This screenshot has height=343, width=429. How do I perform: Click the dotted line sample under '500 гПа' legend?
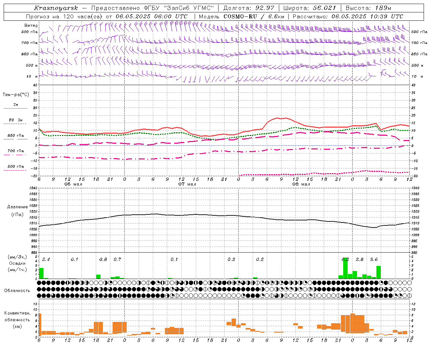[15, 170]
